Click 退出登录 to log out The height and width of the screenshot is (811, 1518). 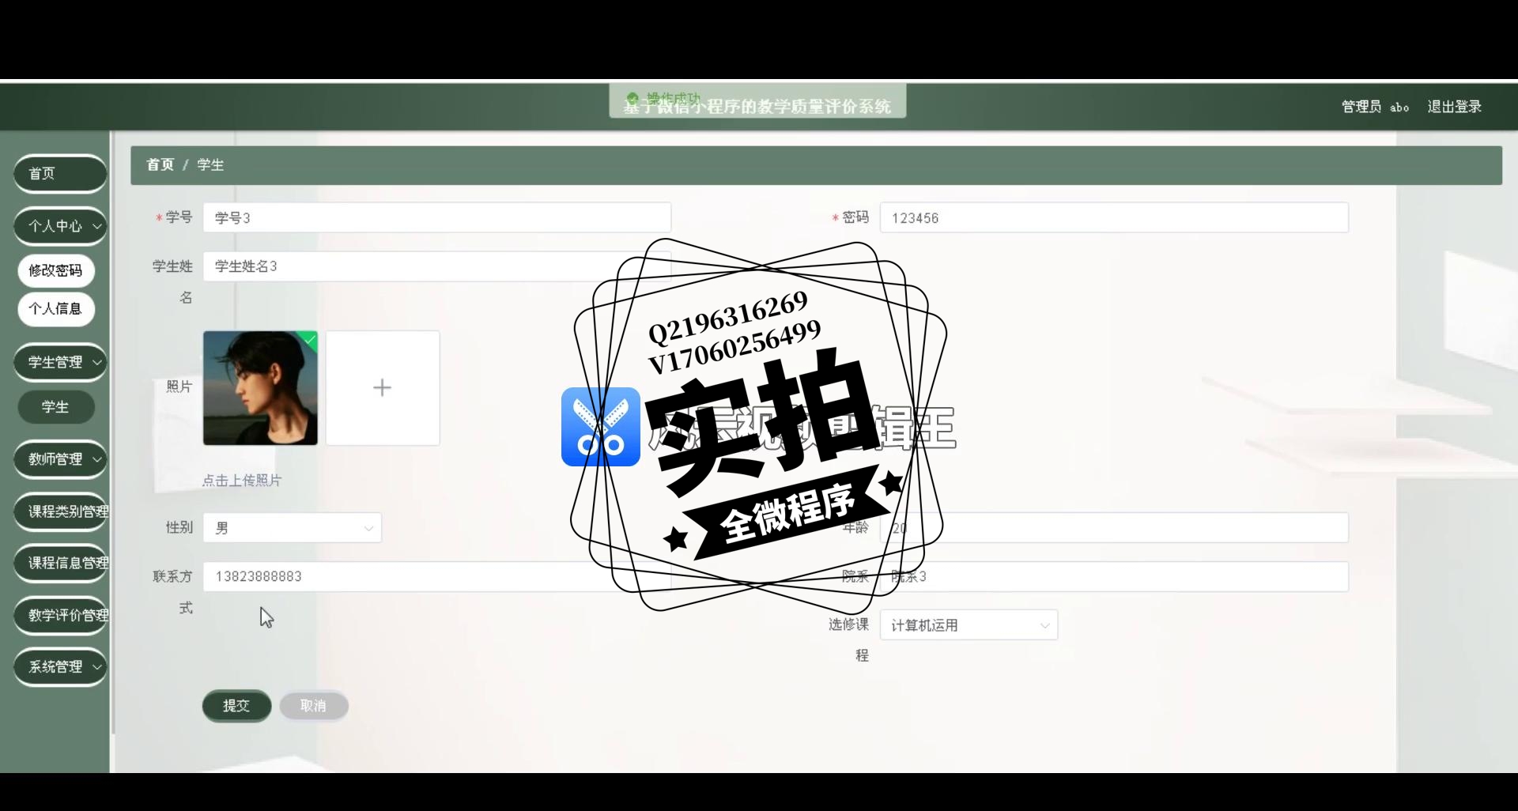coord(1454,107)
